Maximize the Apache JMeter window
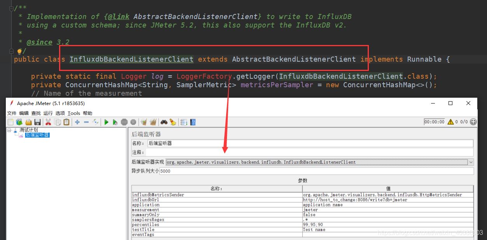Image resolution: width=487 pixels, height=240 pixels. click(450, 103)
